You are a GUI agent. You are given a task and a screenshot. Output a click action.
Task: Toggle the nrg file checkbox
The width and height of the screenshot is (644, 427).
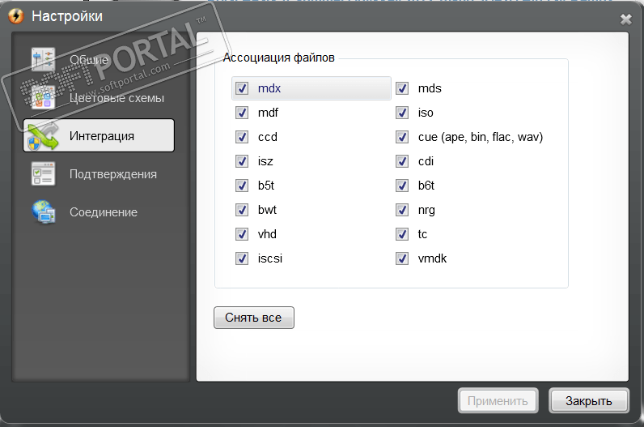[402, 210]
